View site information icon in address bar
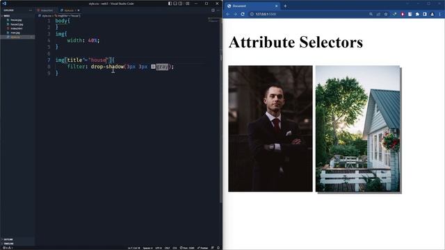 pos(252,14)
